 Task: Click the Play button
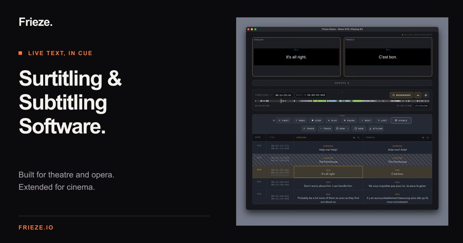(x=332, y=120)
